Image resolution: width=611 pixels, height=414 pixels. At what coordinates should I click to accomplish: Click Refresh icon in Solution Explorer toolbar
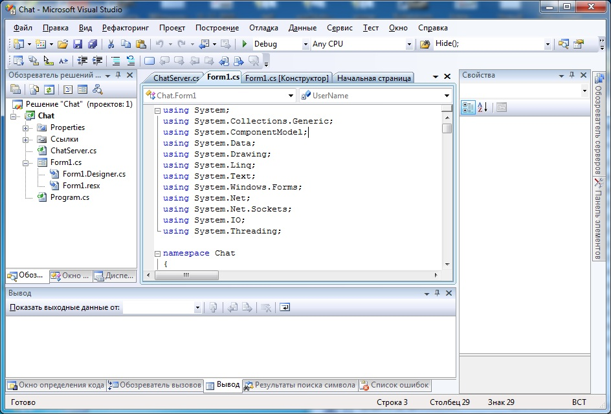click(49, 89)
